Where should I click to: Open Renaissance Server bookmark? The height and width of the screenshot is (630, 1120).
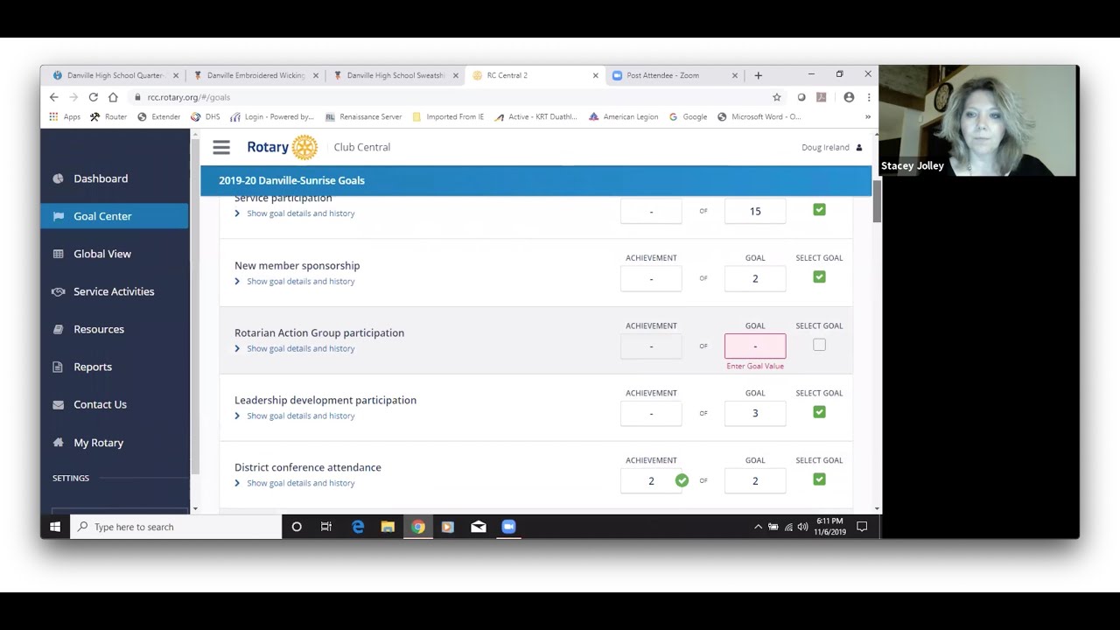pyautogui.click(x=363, y=116)
